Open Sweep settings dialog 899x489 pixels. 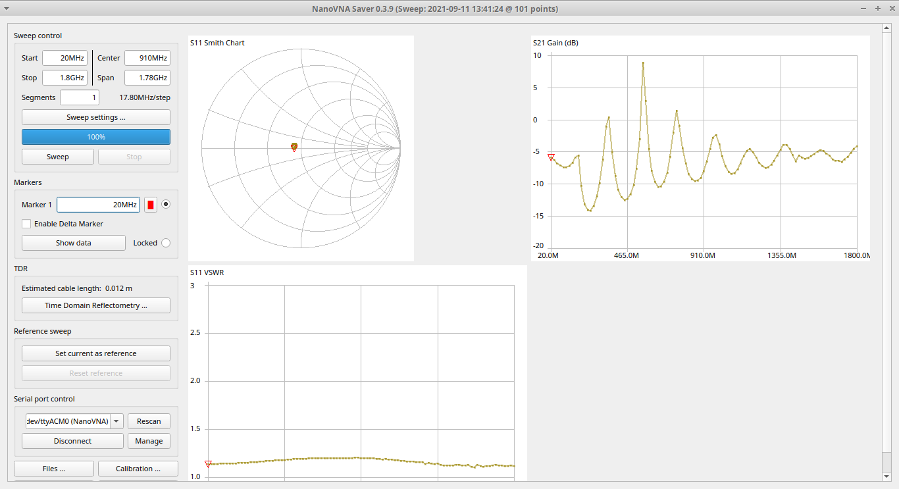click(x=96, y=117)
